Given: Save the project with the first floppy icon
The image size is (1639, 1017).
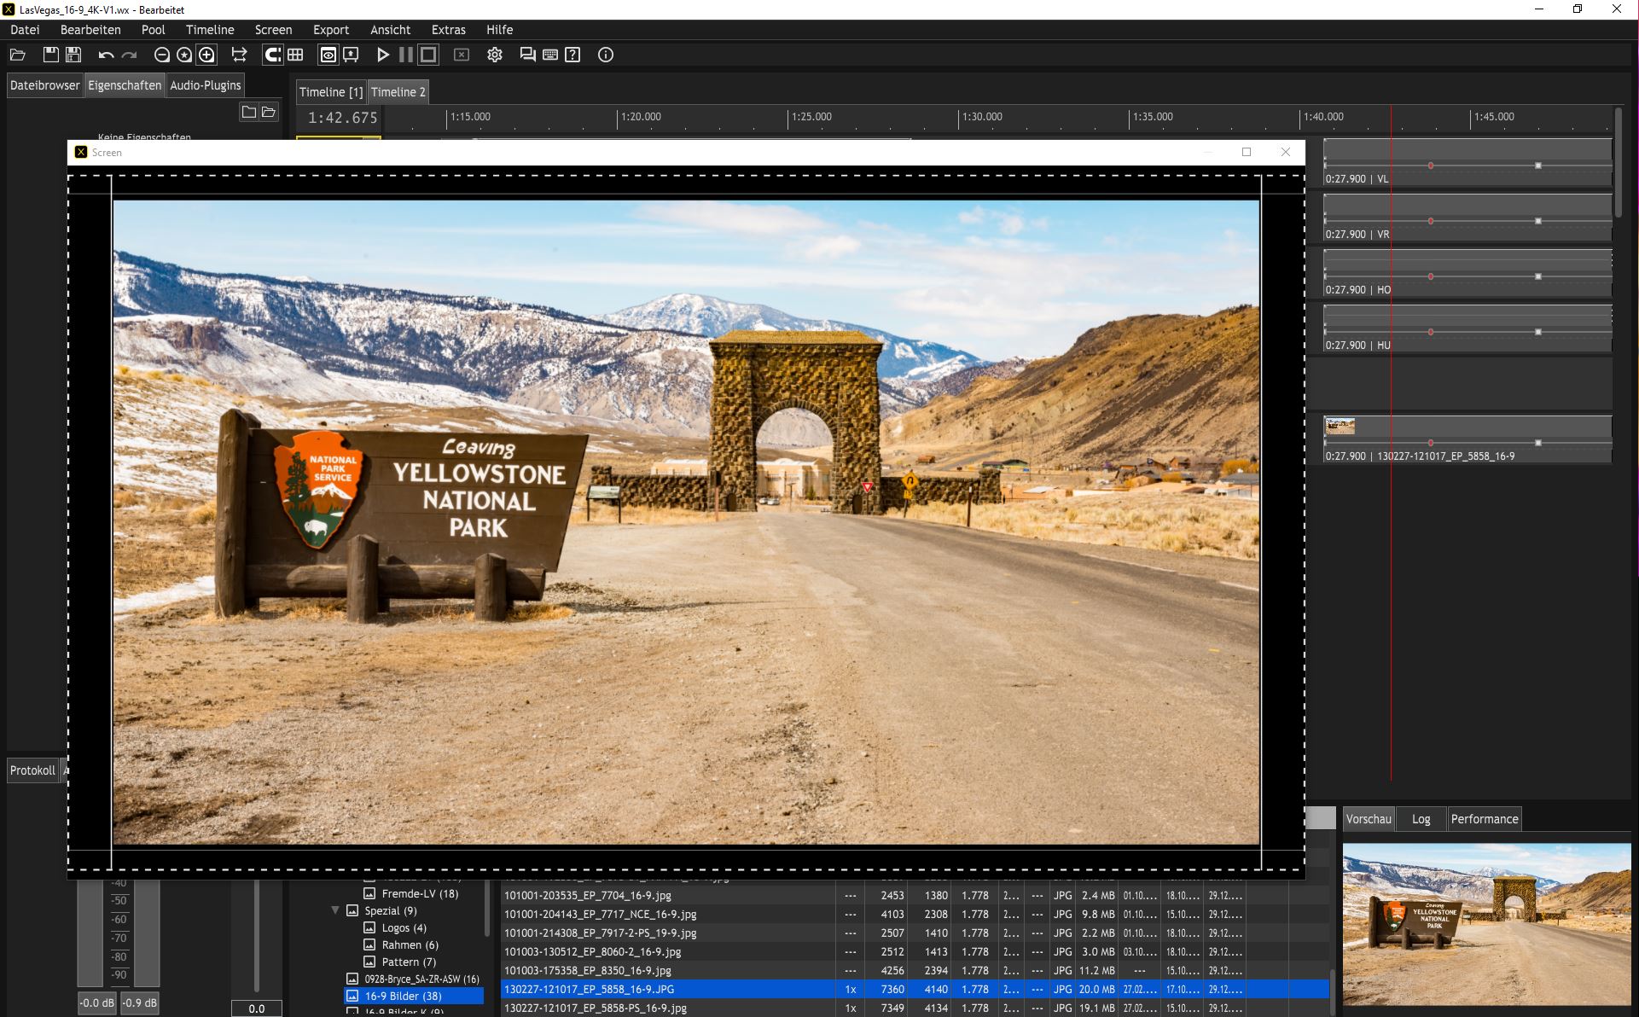Looking at the screenshot, I should 51,55.
